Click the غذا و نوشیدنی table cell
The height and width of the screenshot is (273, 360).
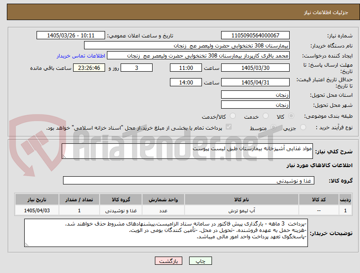(x=121, y=210)
